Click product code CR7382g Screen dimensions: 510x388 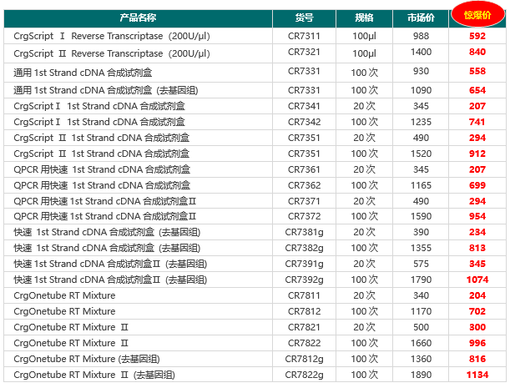pos(304,249)
